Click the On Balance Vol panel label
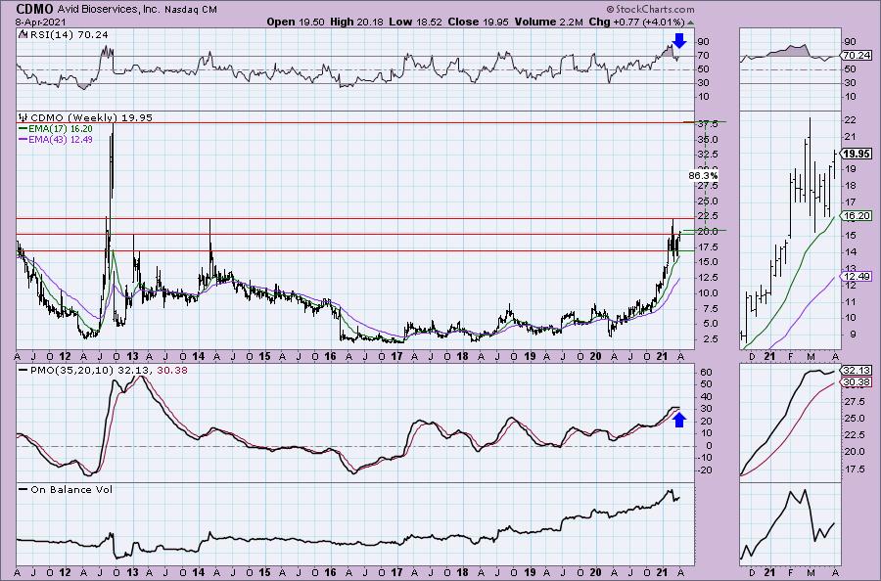Viewport: 881px width, 581px height. pyautogui.click(x=70, y=489)
